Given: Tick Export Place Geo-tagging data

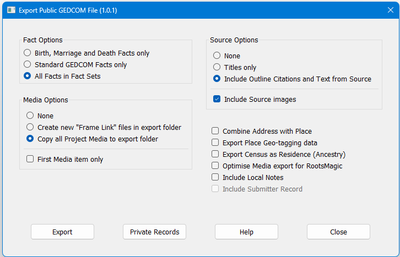Looking at the screenshot, I should 215,143.
